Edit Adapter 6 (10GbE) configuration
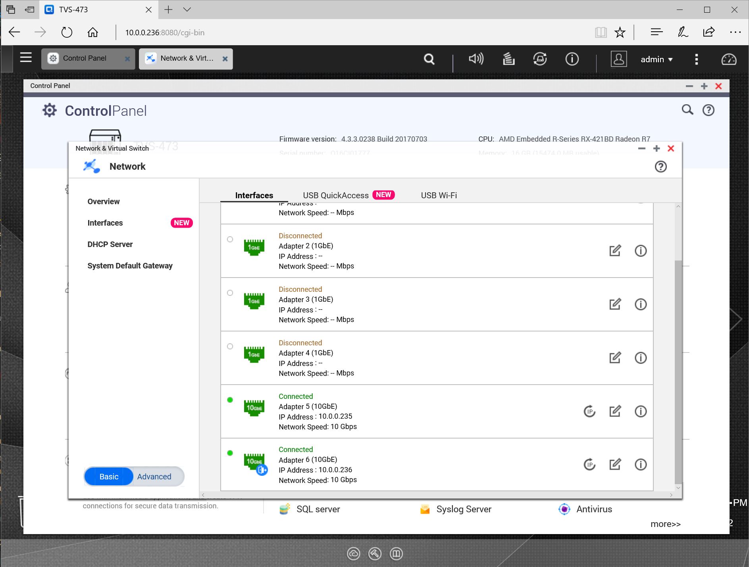 click(615, 464)
